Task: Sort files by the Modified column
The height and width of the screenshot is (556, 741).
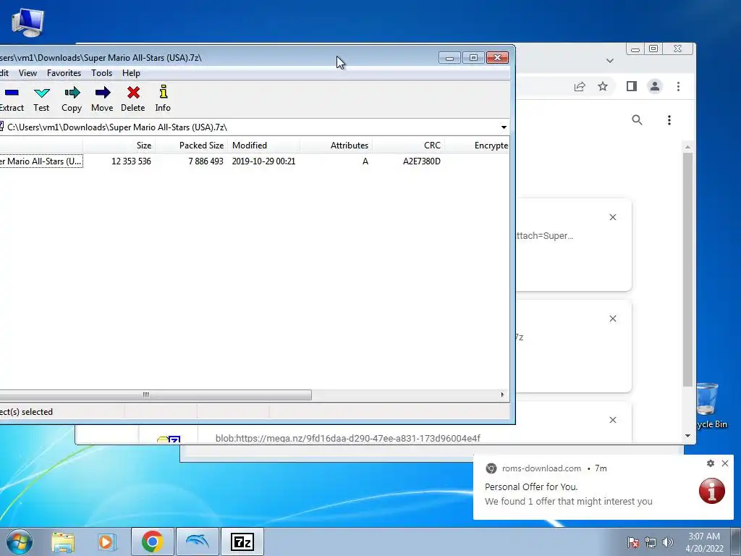Action: pos(263,145)
